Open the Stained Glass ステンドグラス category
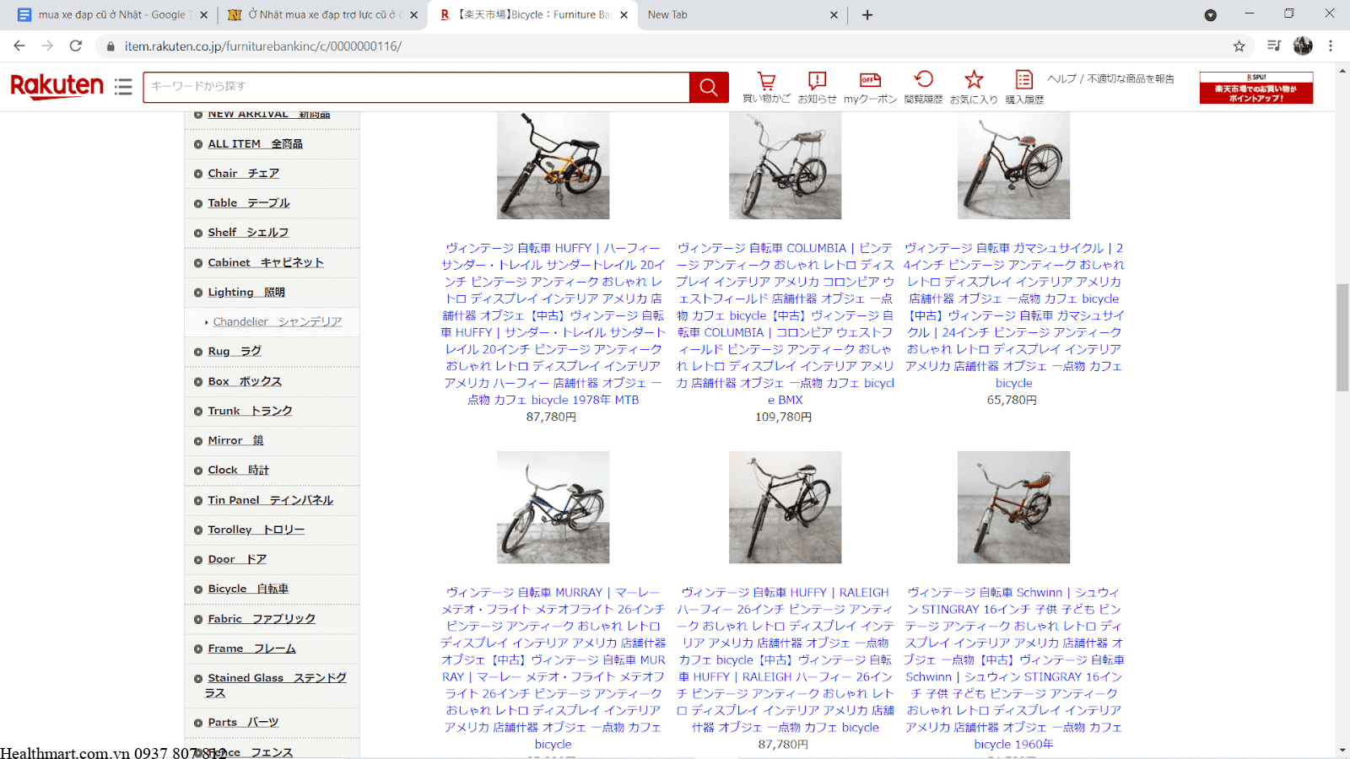 (x=275, y=686)
